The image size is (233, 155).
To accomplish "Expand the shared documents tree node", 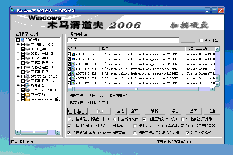I will tap(18, 95).
